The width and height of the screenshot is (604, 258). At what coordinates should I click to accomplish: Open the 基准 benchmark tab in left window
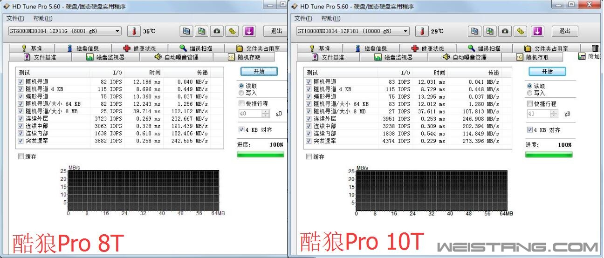pyautogui.click(x=32, y=48)
